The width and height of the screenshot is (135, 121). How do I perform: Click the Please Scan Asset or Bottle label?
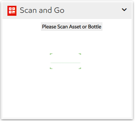pos(72,27)
